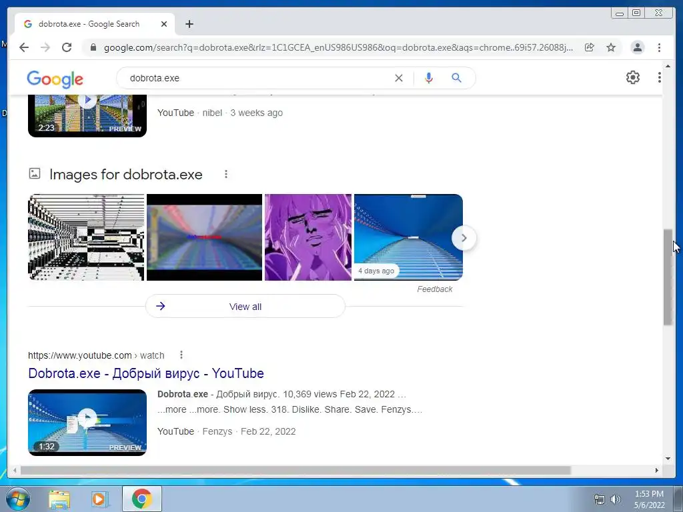Click the Chrome address bar URL

338,47
